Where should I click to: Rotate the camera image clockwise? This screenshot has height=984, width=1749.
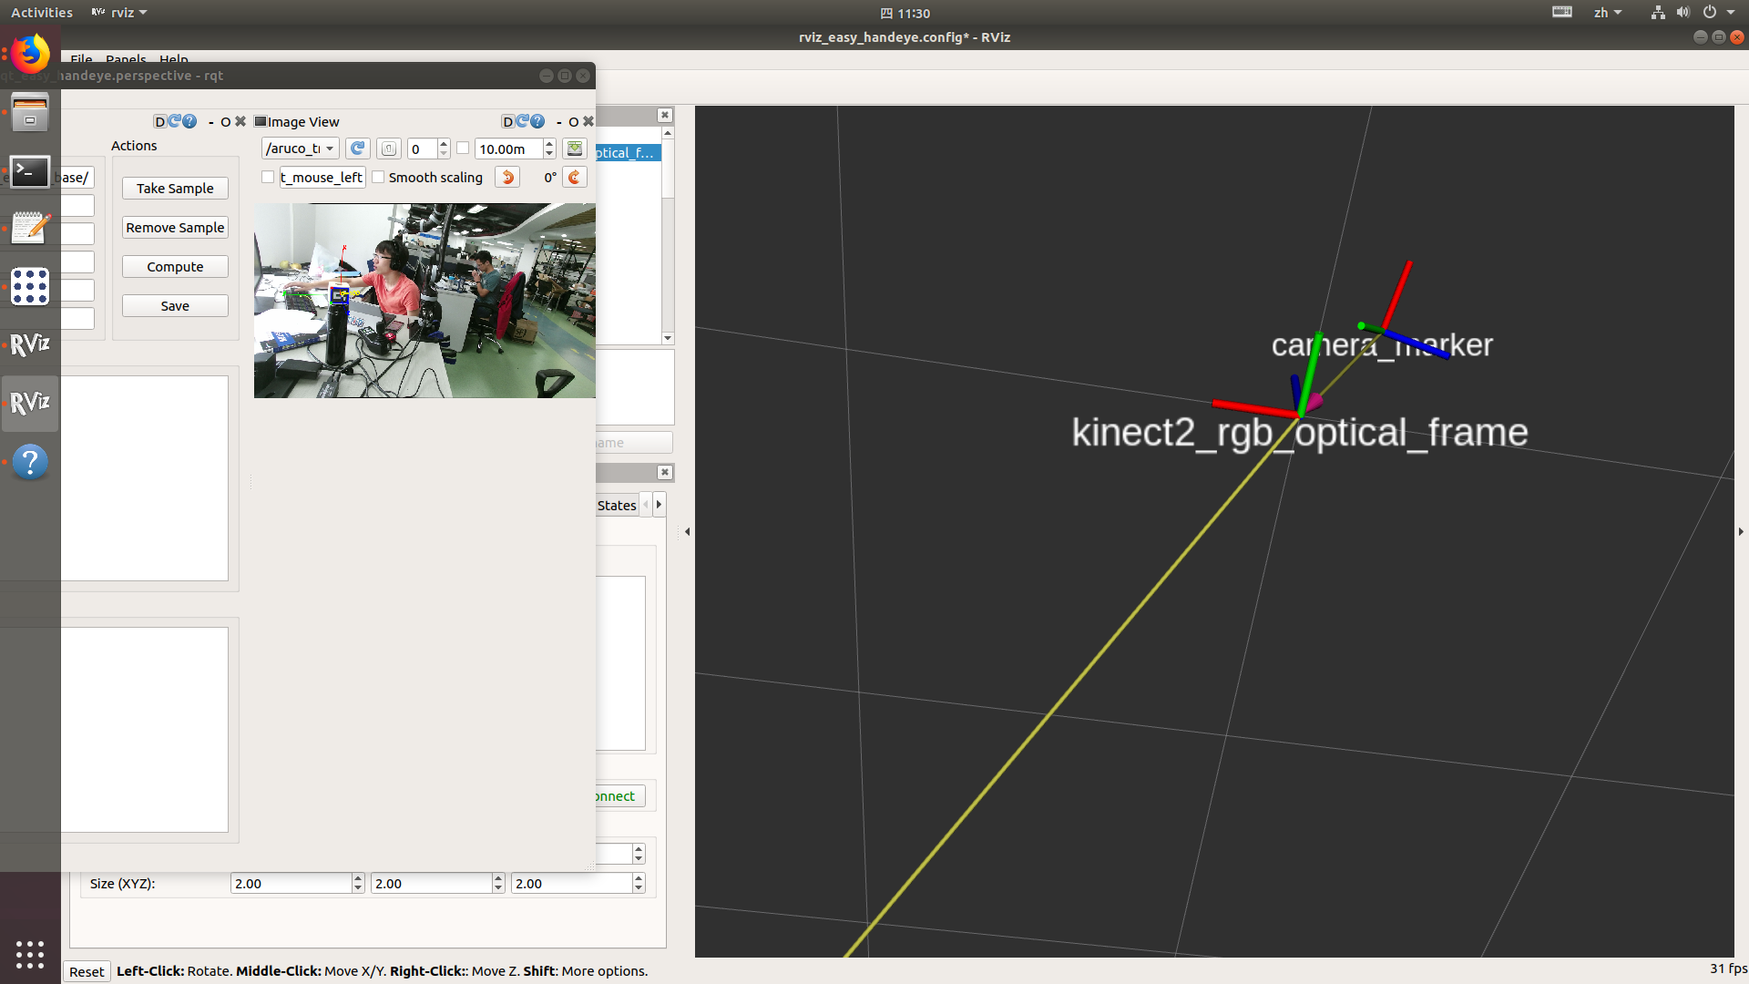tap(575, 177)
